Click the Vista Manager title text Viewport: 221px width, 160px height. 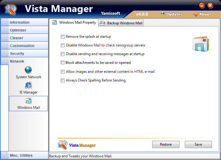59,9
